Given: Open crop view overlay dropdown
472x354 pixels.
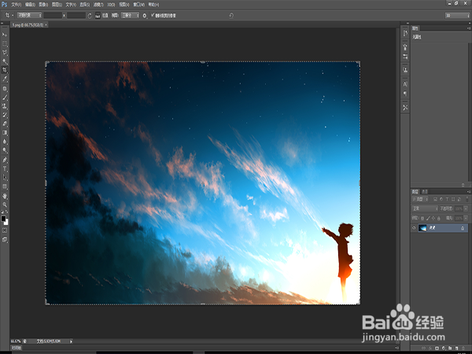Looking at the screenshot, I should 130,15.
